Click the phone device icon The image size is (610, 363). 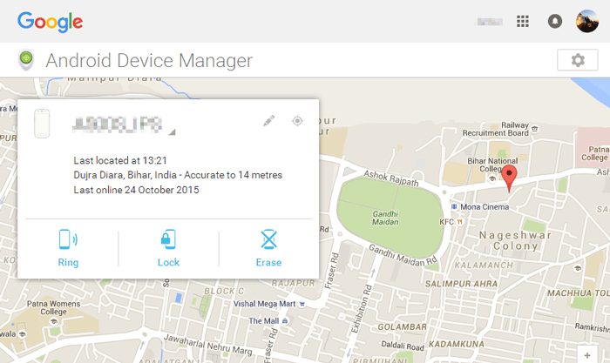tap(42, 124)
